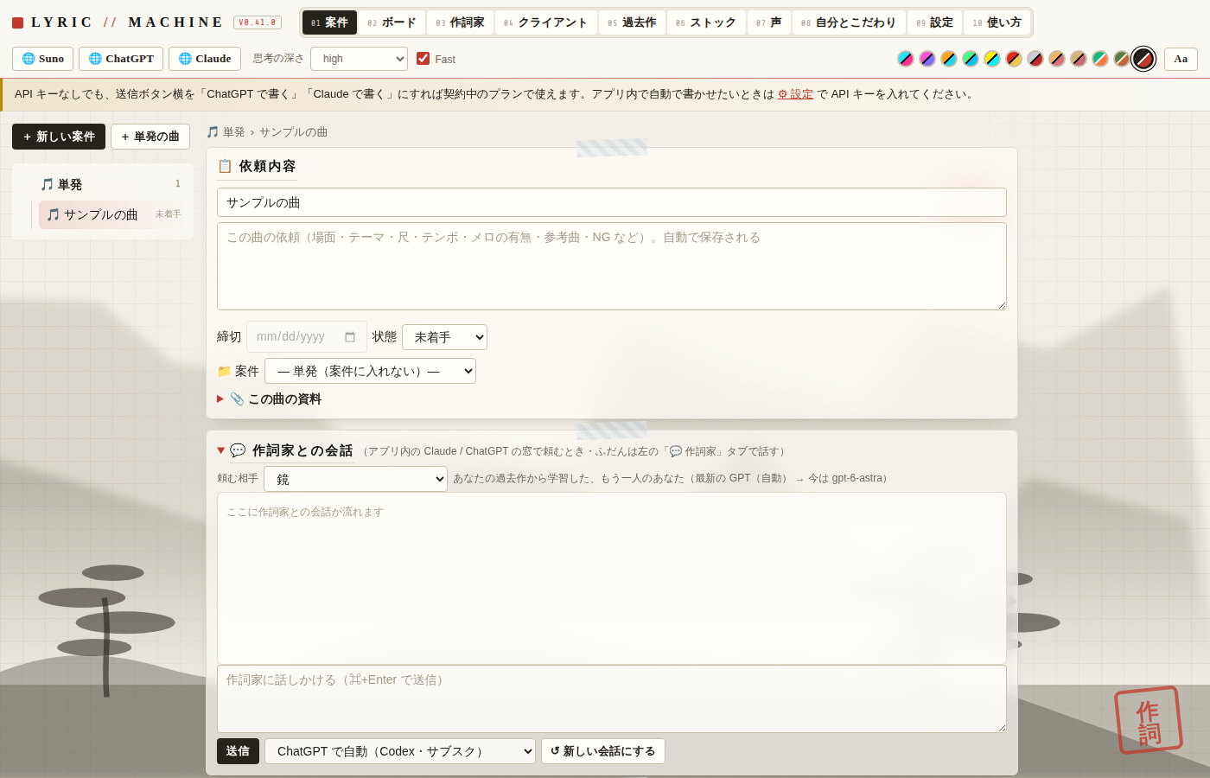This screenshot has height=778, width=1210.
Task: Select the olive green and brown swatch
Action: click(x=1122, y=59)
